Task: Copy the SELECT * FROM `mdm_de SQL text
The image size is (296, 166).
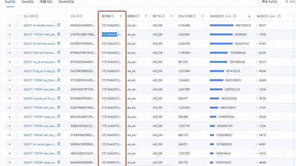Action: click(59, 34)
